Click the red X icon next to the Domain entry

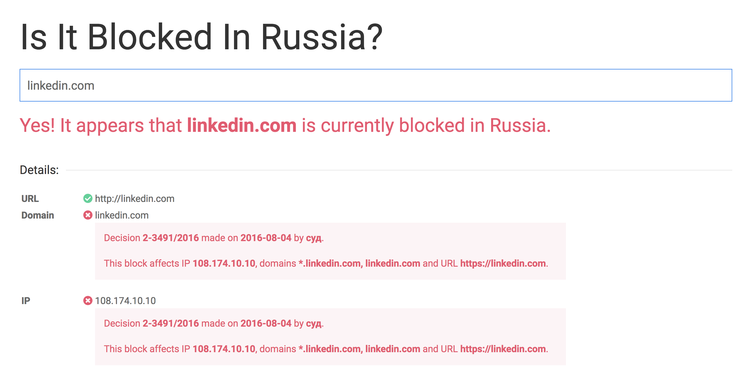coord(88,215)
